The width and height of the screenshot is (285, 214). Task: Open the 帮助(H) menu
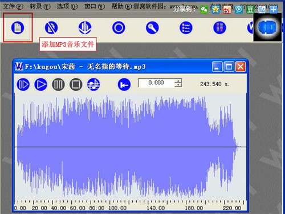pos(121,6)
